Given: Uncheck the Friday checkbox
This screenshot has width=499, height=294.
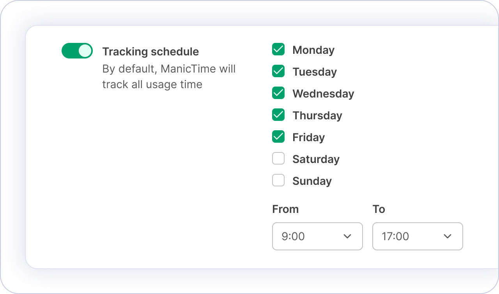Looking at the screenshot, I should [x=278, y=137].
